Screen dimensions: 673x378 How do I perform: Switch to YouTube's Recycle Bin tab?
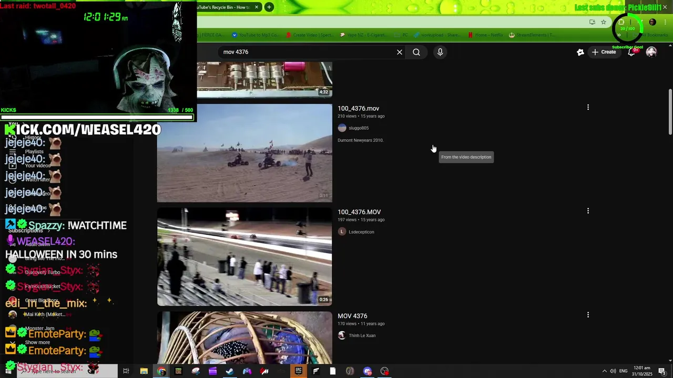(x=223, y=7)
